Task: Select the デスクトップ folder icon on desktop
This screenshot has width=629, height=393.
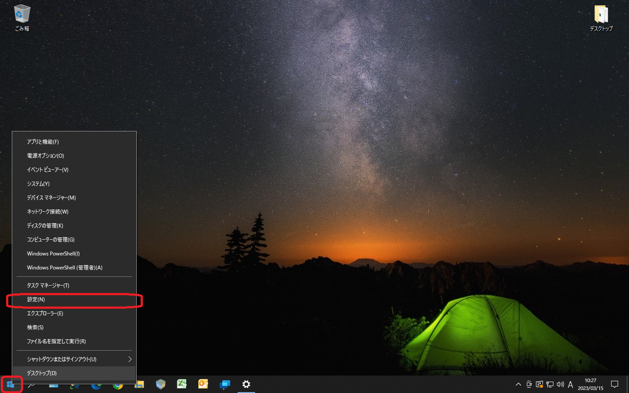Action: (x=601, y=18)
